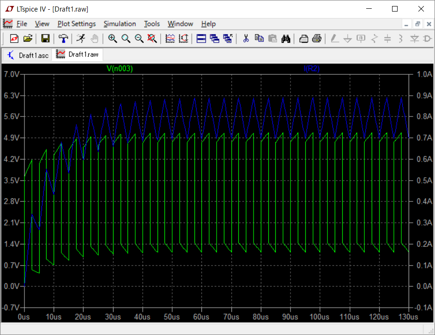Click the Tile Vertically windows icon
The width and height of the screenshot is (435, 335).
(214, 38)
